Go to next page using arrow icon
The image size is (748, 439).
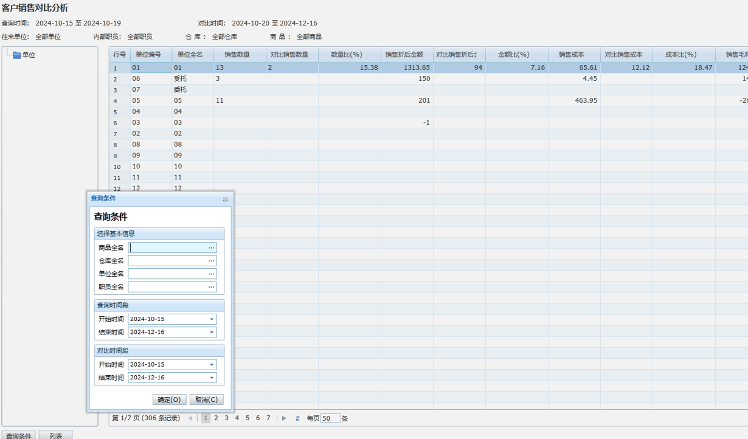[x=284, y=418]
